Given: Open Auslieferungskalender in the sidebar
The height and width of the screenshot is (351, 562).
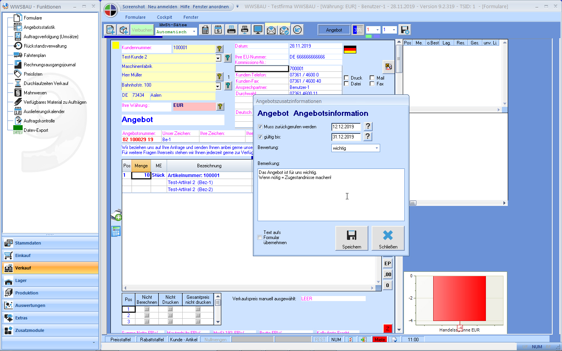Looking at the screenshot, I should click(x=44, y=112).
